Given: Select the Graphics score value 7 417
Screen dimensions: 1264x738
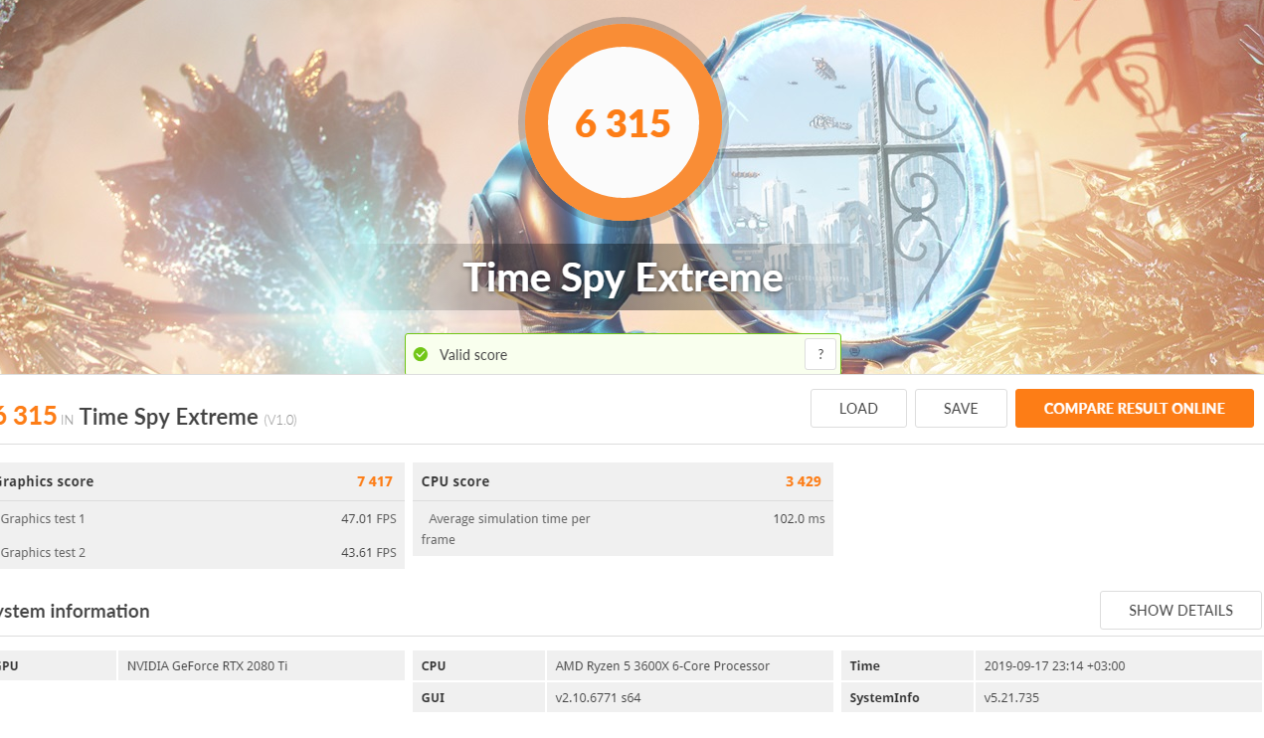Looking at the screenshot, I should pyautogui.click(x=375, y=481).
